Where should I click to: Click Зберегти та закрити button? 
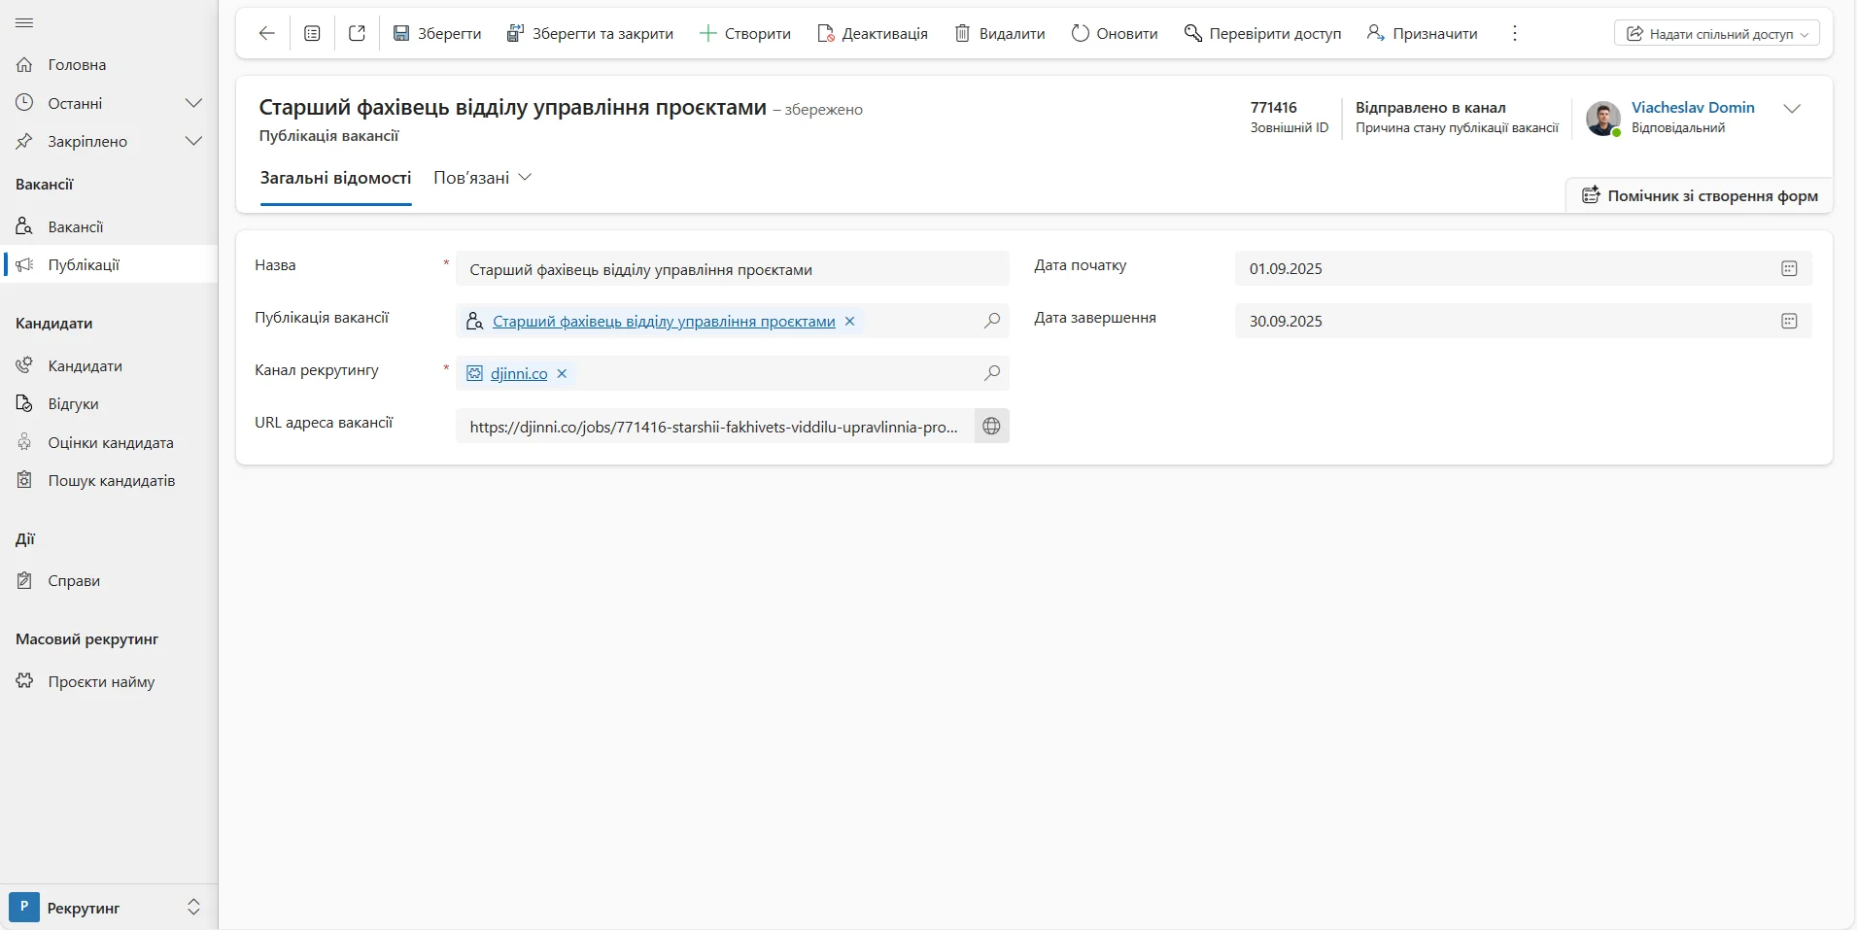click(x=590, y=33)
